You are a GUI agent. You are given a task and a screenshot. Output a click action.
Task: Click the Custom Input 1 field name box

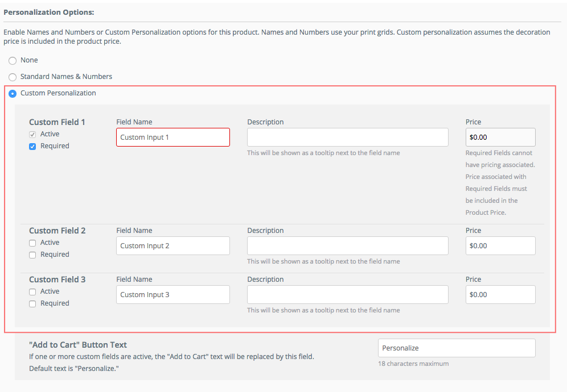click(x=173, y=137)
